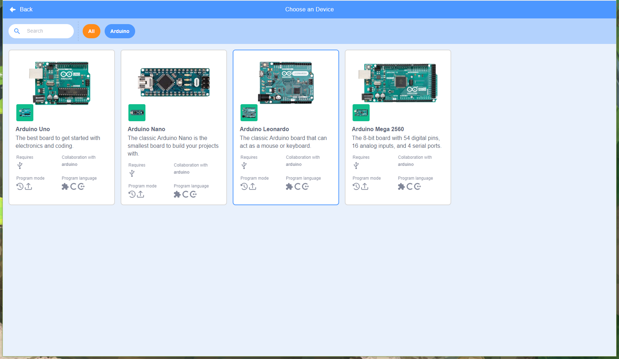Screen dimensions: 619x359
Task: Click the C language icon on Arduino Nano
Action: (186, 194)
